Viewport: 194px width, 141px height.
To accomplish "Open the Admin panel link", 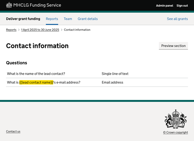I will (x=165, y=5).
